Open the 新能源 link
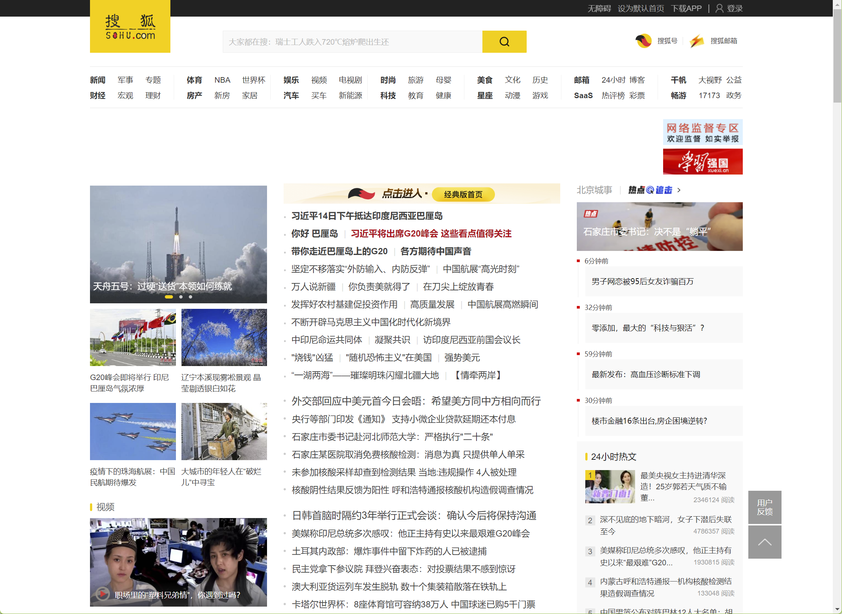The width and height of the screenshot is (842, 614). tap(350, 96)
